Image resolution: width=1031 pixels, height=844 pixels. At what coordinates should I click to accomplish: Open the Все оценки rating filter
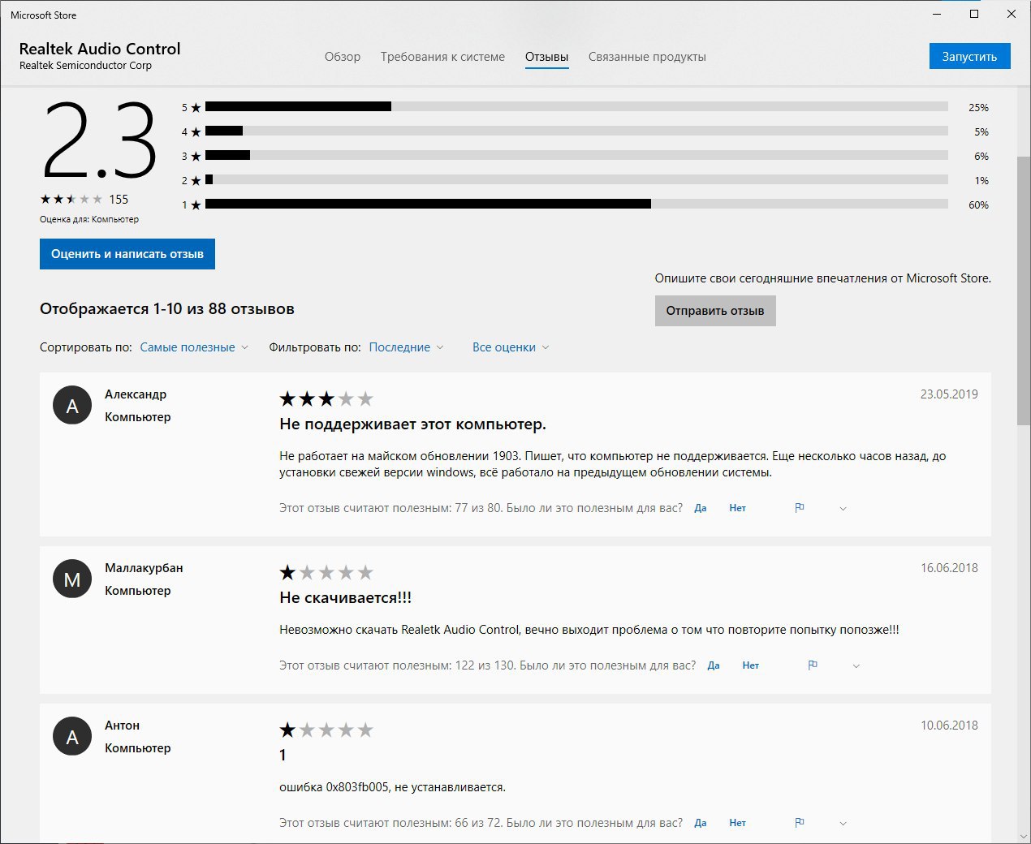point(511,347)
